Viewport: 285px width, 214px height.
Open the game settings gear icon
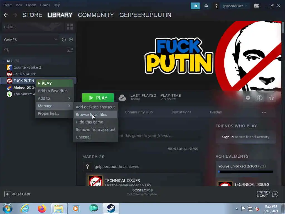248,98
